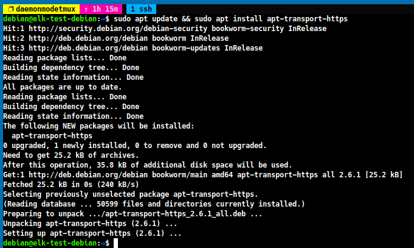The image size is (414, 248).
Task: Click the 1h 15m uptime segment
Action: pos(105,9)
